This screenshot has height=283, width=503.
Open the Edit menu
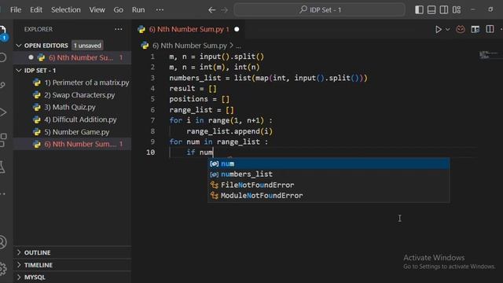(36, 9)
